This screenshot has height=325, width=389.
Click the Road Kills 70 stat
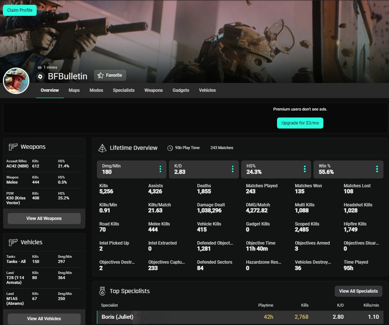click(109, 227)
